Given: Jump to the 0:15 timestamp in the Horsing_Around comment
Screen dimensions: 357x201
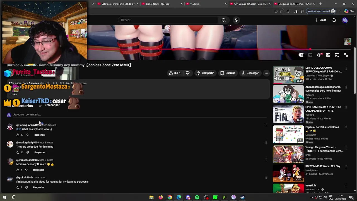Looking at the screenshot, I should (x=19, y=129).
